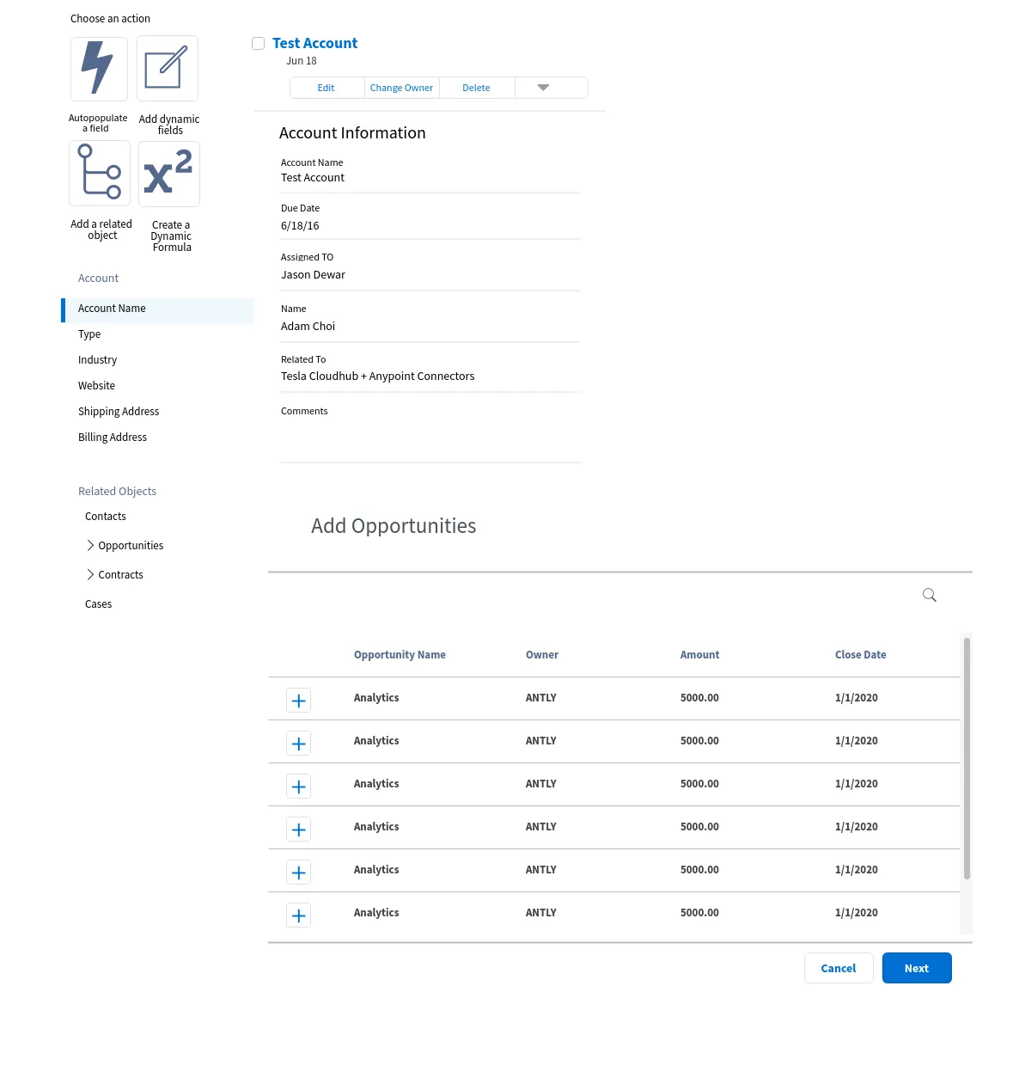Open the Create a Dynamic Formula icon
Image resolution: width=1025 pixels, height=1090 pixels.
tap(168, 174)
